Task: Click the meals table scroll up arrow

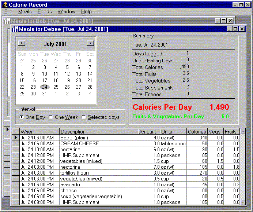Action: (x=243, y=131)
